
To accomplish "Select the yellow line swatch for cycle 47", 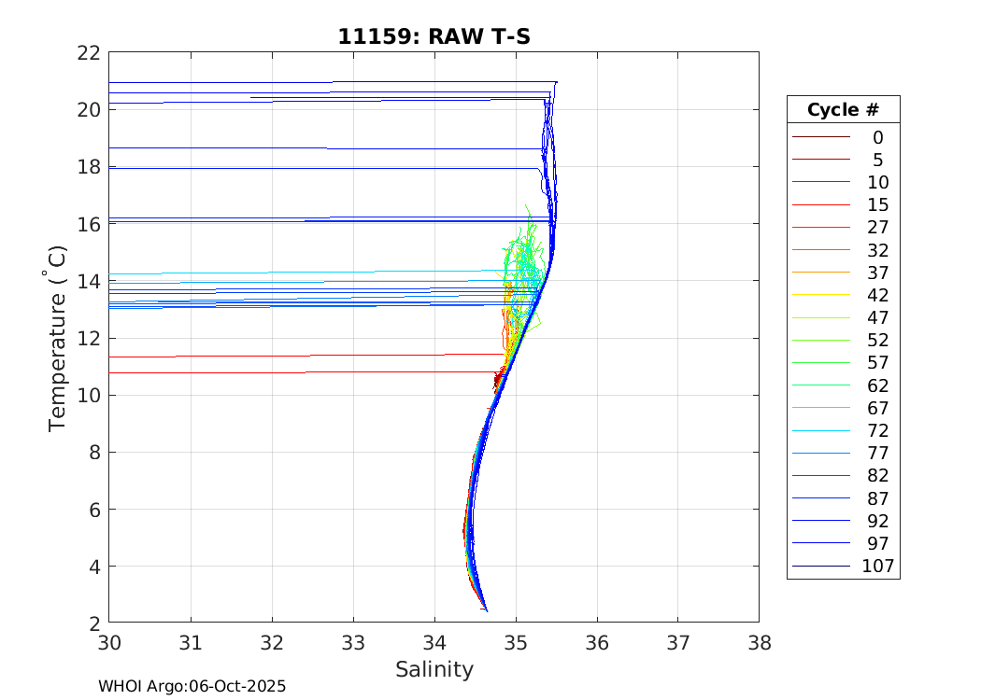I will pos(820,318).
